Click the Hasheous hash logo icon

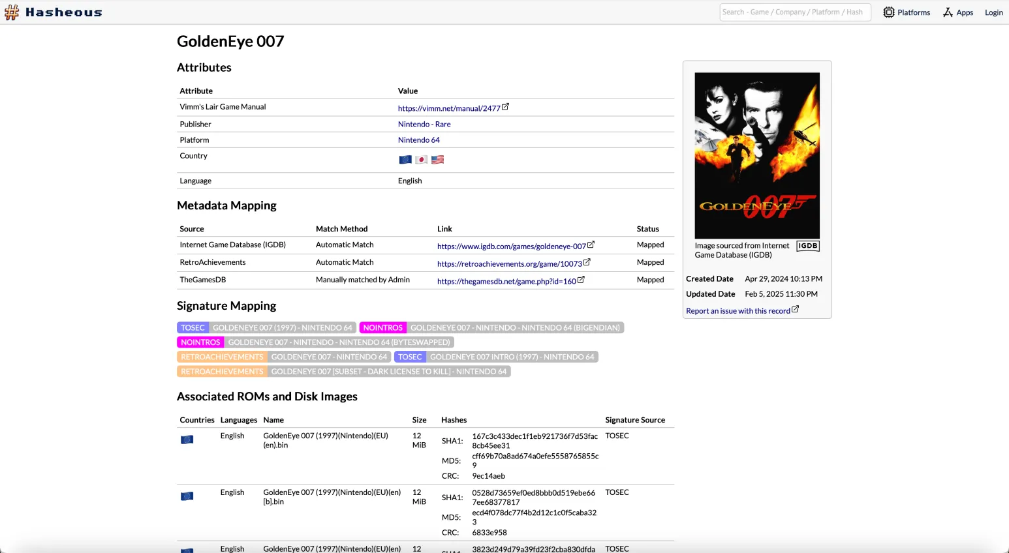(12, 12)
